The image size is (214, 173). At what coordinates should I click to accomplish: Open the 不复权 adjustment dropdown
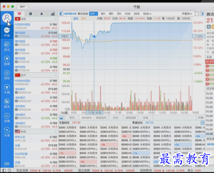pos(187,14)
